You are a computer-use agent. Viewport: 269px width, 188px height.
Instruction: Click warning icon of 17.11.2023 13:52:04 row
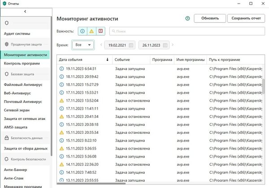(61, 101)
